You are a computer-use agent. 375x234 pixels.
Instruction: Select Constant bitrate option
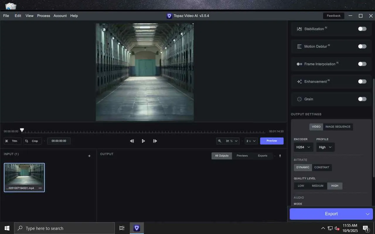[322, 168]
